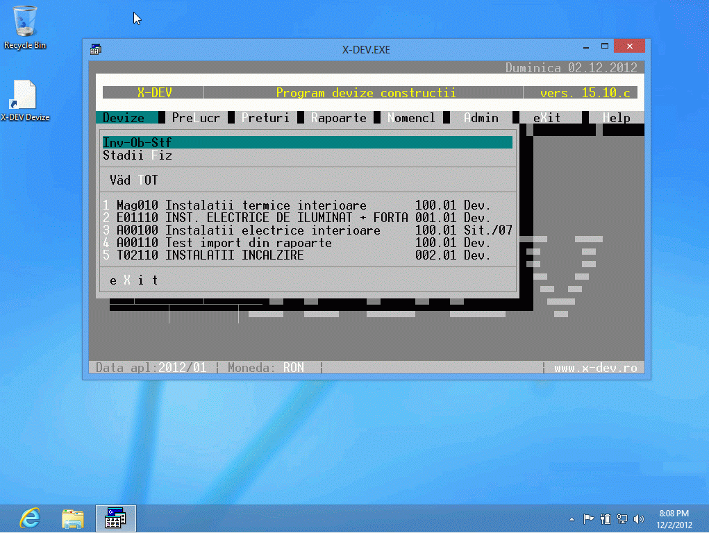Screen dimensions: 709x533
Task: Click the X-DEV.EXE title bar icon
Action: click(x=97, y=49)
